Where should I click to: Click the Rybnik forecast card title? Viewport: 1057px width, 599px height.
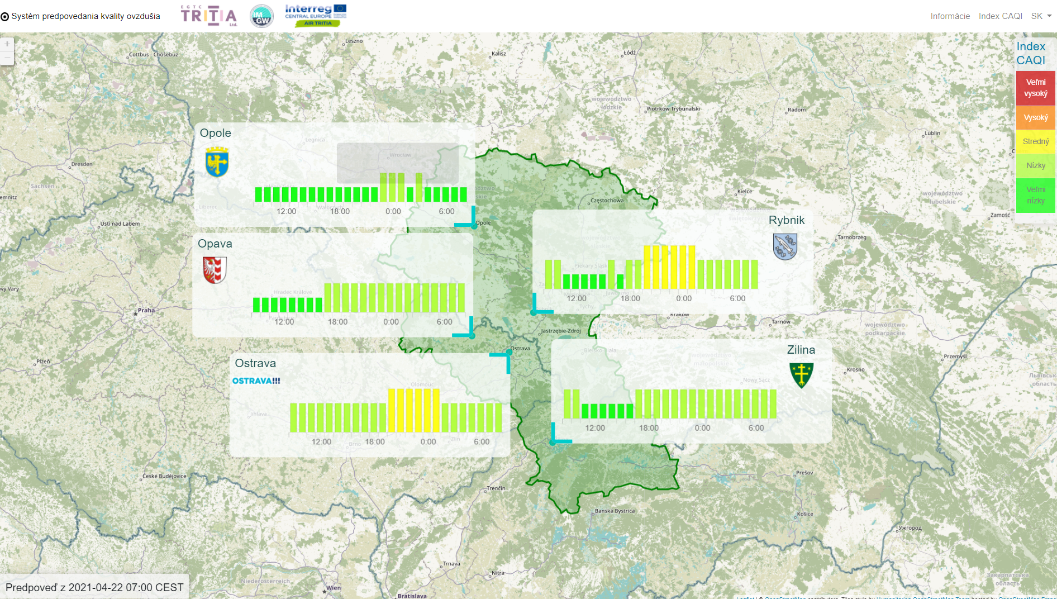click(x=787, y=220)
